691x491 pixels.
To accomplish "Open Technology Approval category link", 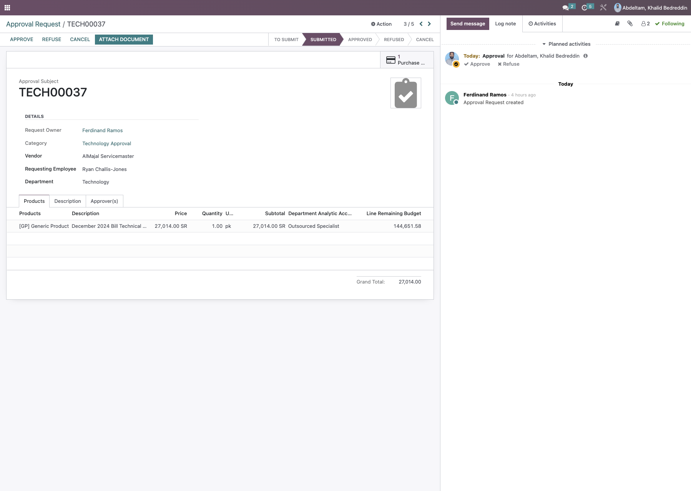I will click(x=107, y=144).
